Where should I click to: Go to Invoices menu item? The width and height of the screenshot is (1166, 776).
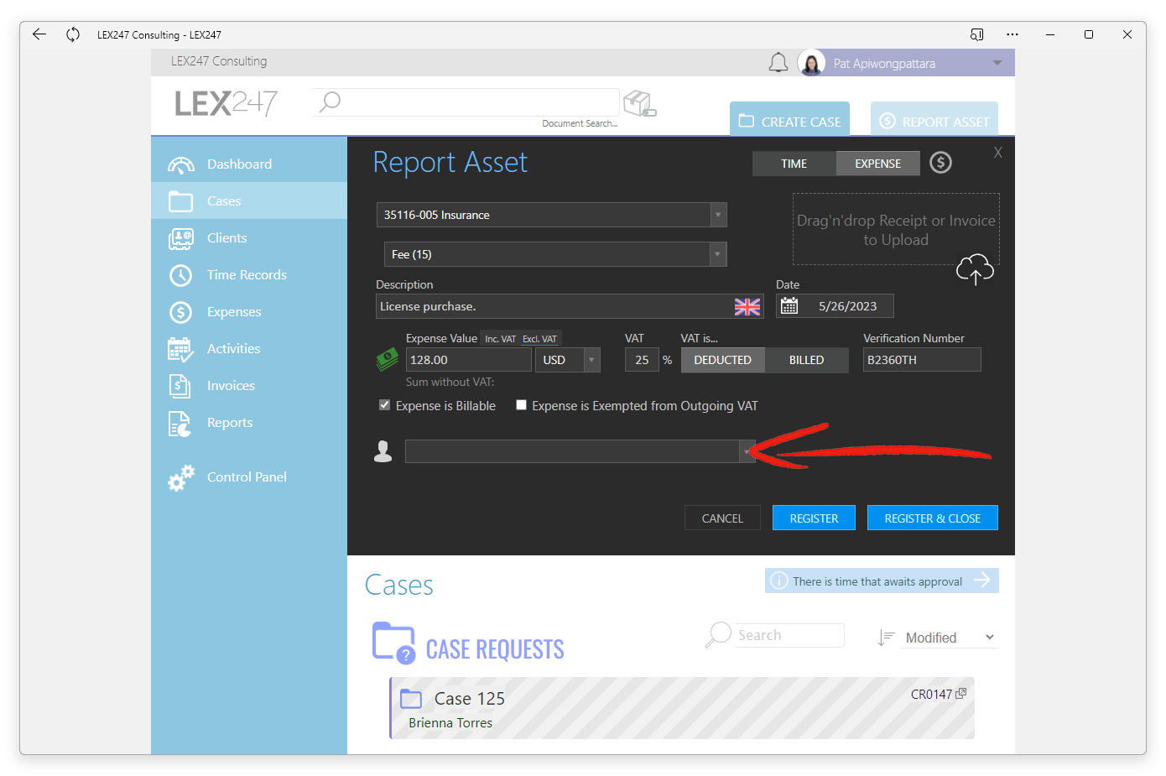point(231,386)
